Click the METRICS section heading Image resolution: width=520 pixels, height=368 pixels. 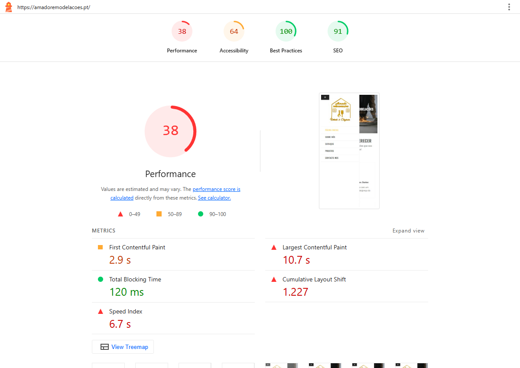click(104, 231)
